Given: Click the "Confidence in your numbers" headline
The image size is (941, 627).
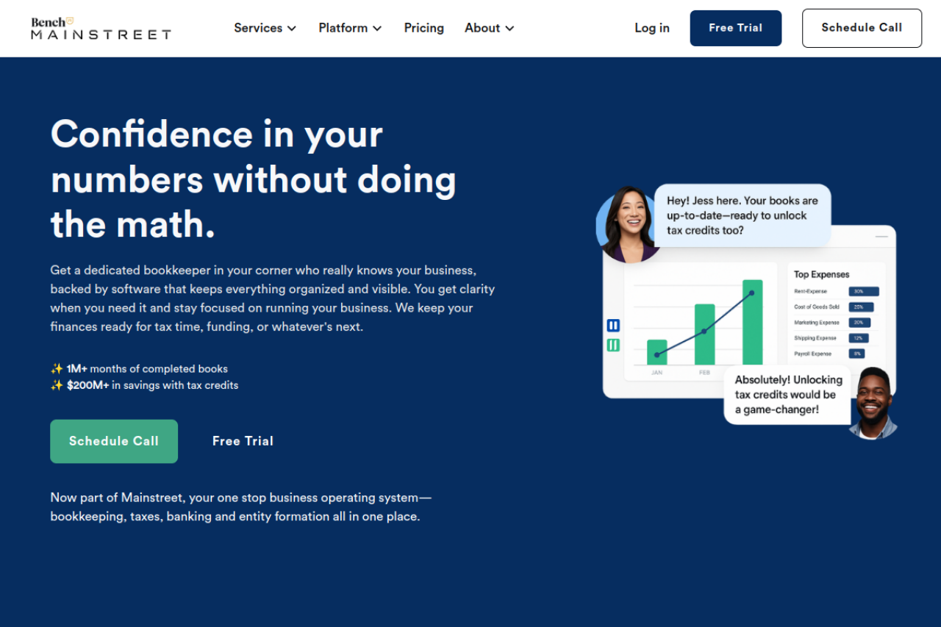Looking at the screenshot, I should (254, 179).
